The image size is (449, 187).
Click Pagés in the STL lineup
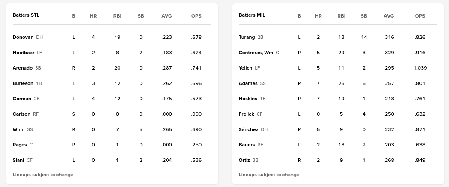click(20, 145)
